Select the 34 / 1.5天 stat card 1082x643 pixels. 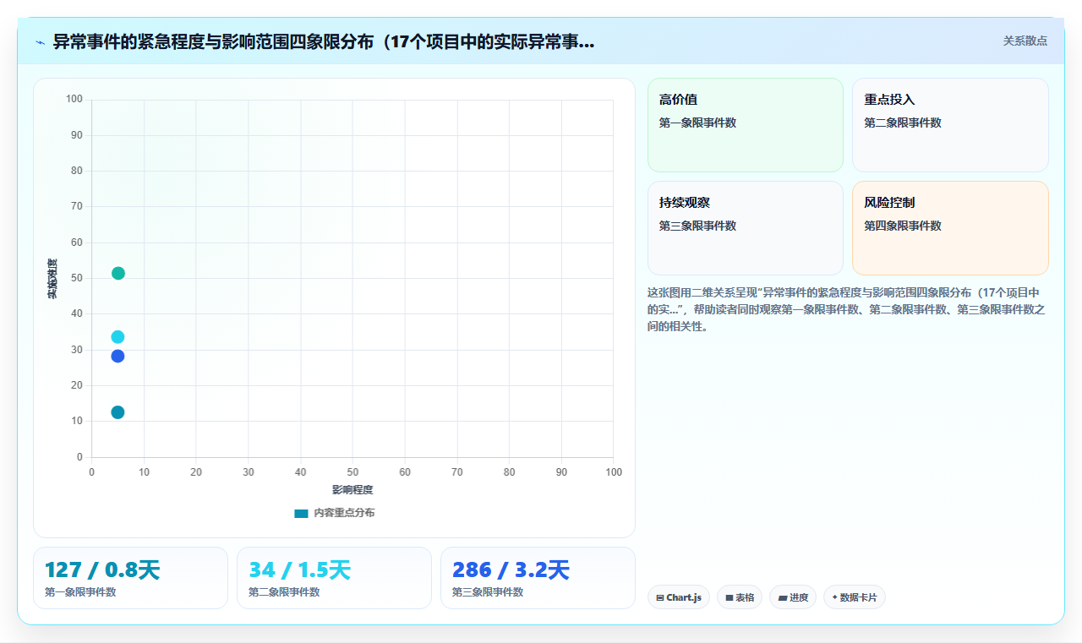(x=334, y=578)
